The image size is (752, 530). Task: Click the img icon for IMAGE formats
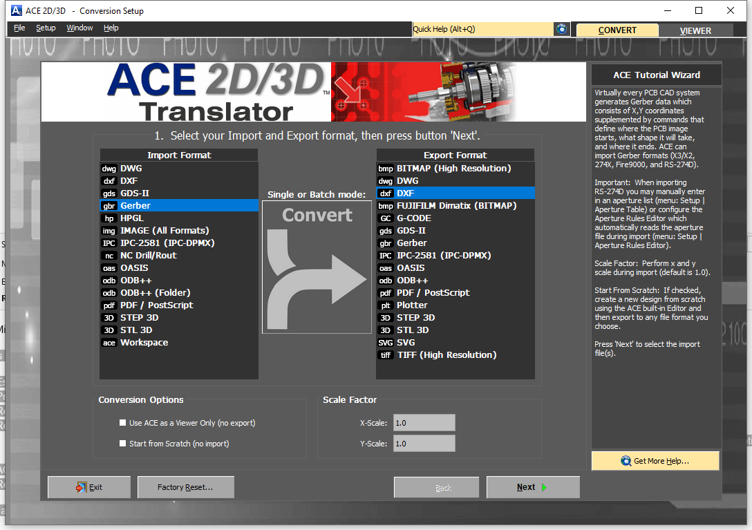pos(109,231)
